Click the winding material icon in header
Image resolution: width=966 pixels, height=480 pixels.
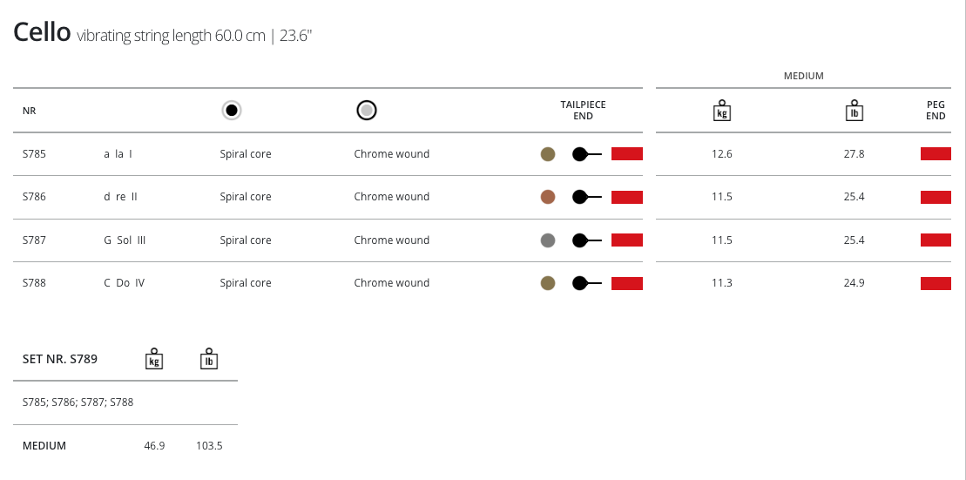pos(367,111)
